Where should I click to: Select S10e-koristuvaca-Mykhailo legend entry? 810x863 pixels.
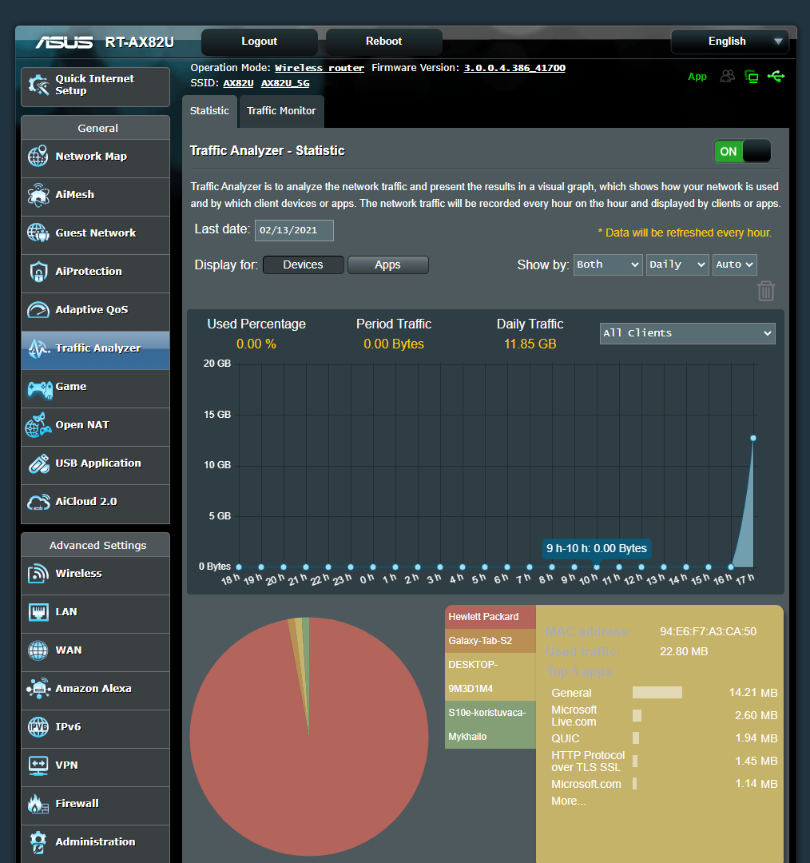pos(490,724)
